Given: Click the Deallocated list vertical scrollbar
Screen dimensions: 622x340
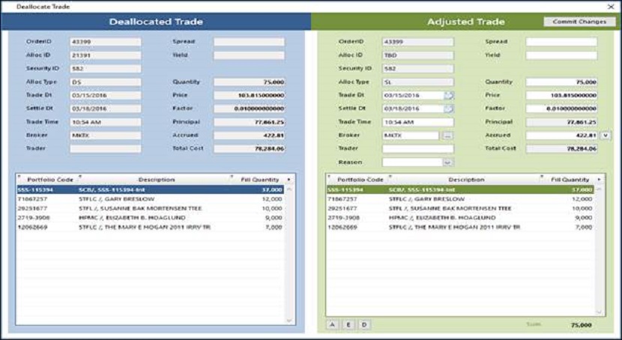Looking at the screenshot, I should click(x=289, y=255).
